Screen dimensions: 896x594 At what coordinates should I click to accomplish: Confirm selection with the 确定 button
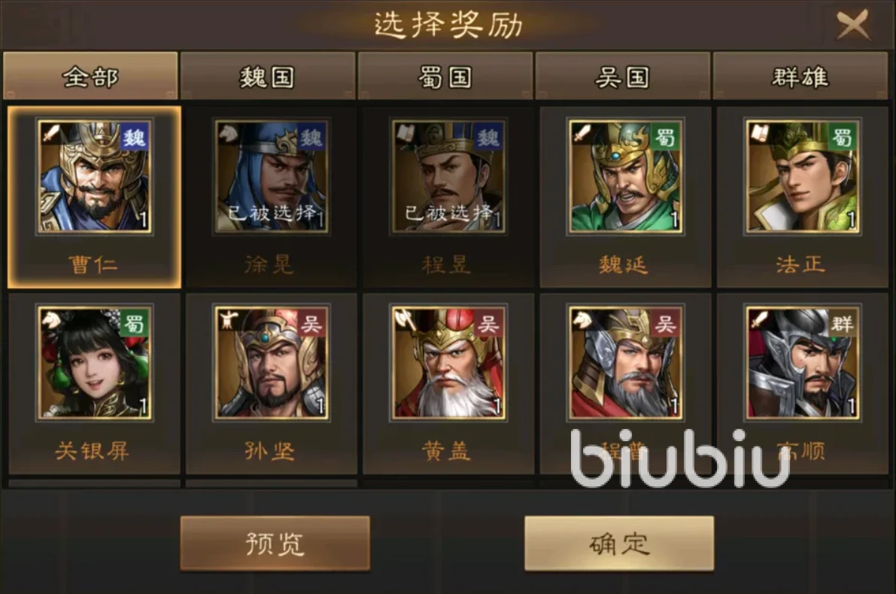(x=619, y=543)
